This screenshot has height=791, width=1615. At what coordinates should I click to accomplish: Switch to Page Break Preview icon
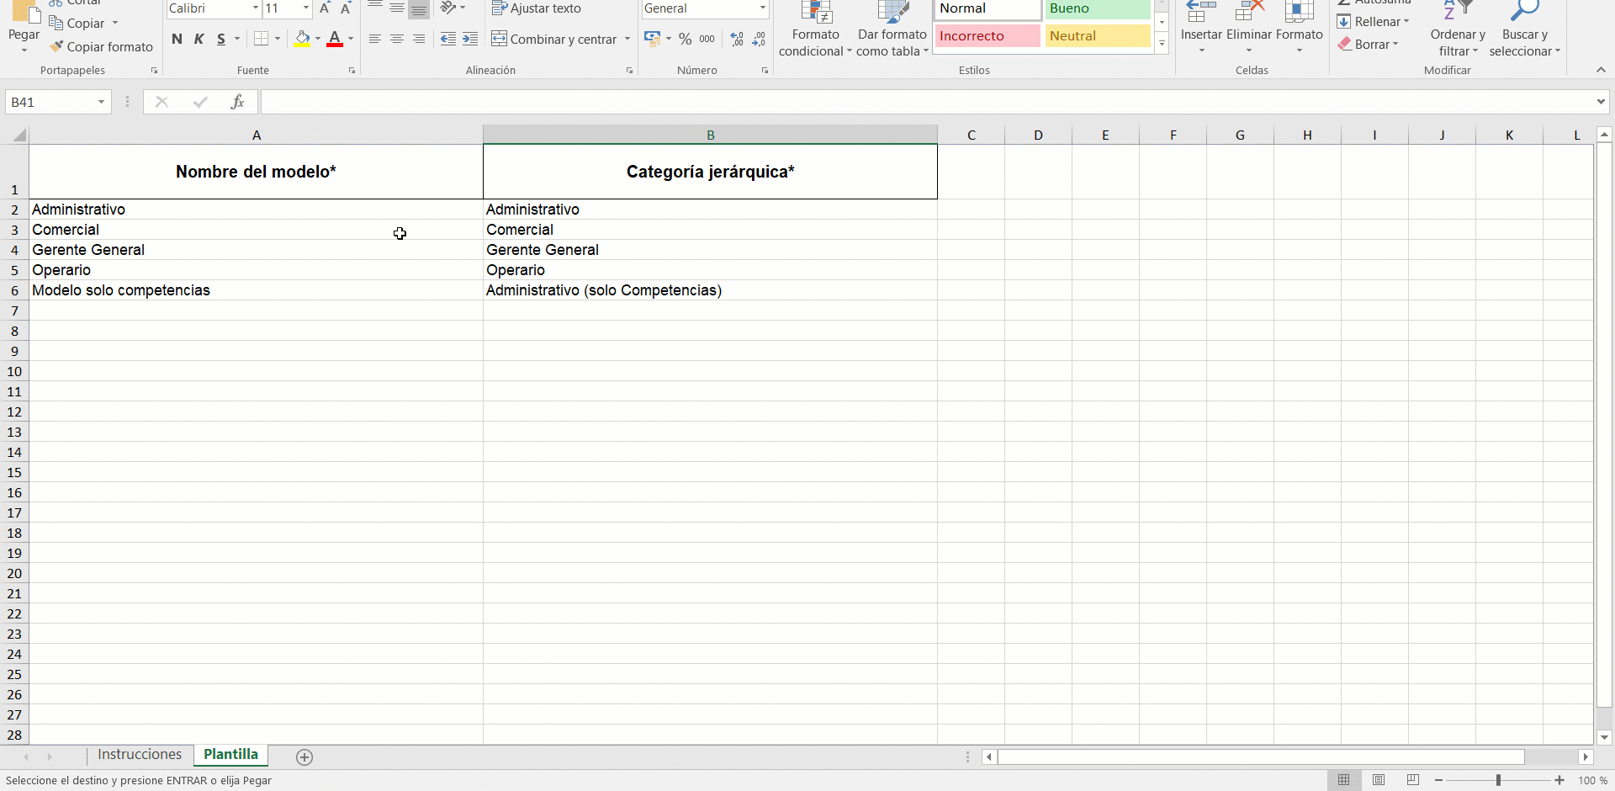[1413, 780]
